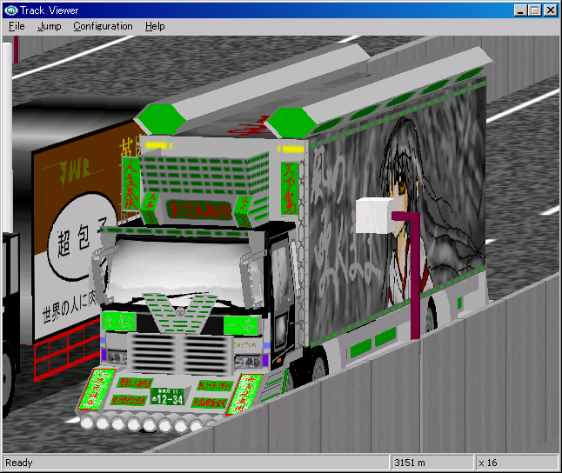Open the File menu
562x473 pixels.
click(17, 26)
